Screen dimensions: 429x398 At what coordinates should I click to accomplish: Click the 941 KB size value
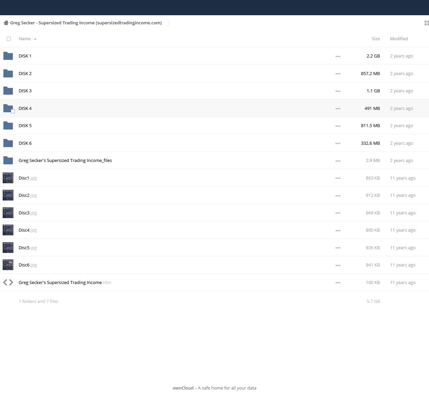click(373, 265)
